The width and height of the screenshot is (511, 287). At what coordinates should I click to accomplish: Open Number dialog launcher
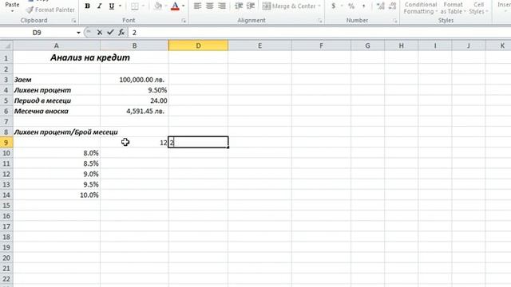394,21
